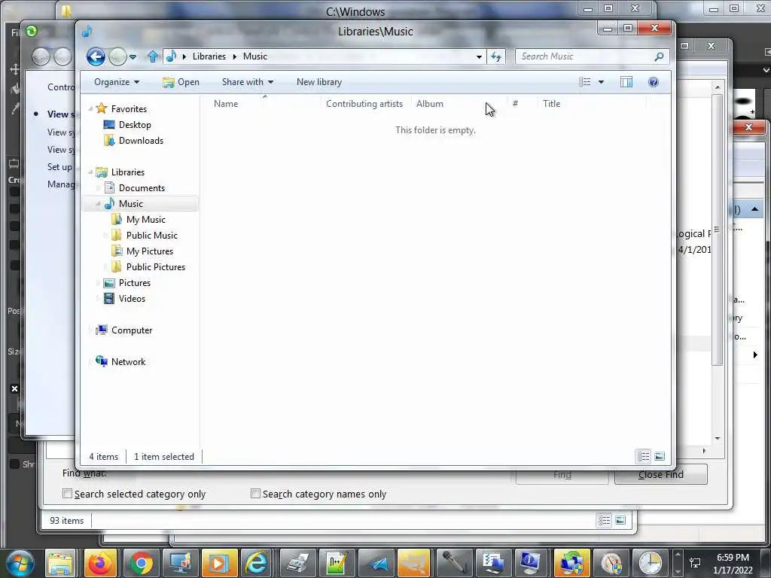Image resolution: width=771 pixels, height=578 pixels.
Task: Open the address bar history dropdown
Action: (x=479, y=57)
